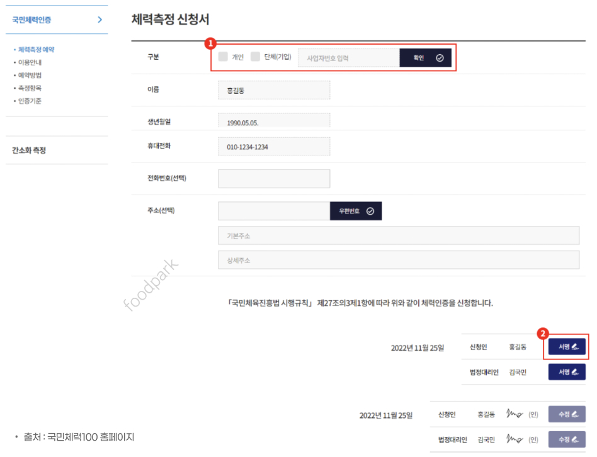Click the 확인 button next to 사업자번호

(x=426, y=57)
